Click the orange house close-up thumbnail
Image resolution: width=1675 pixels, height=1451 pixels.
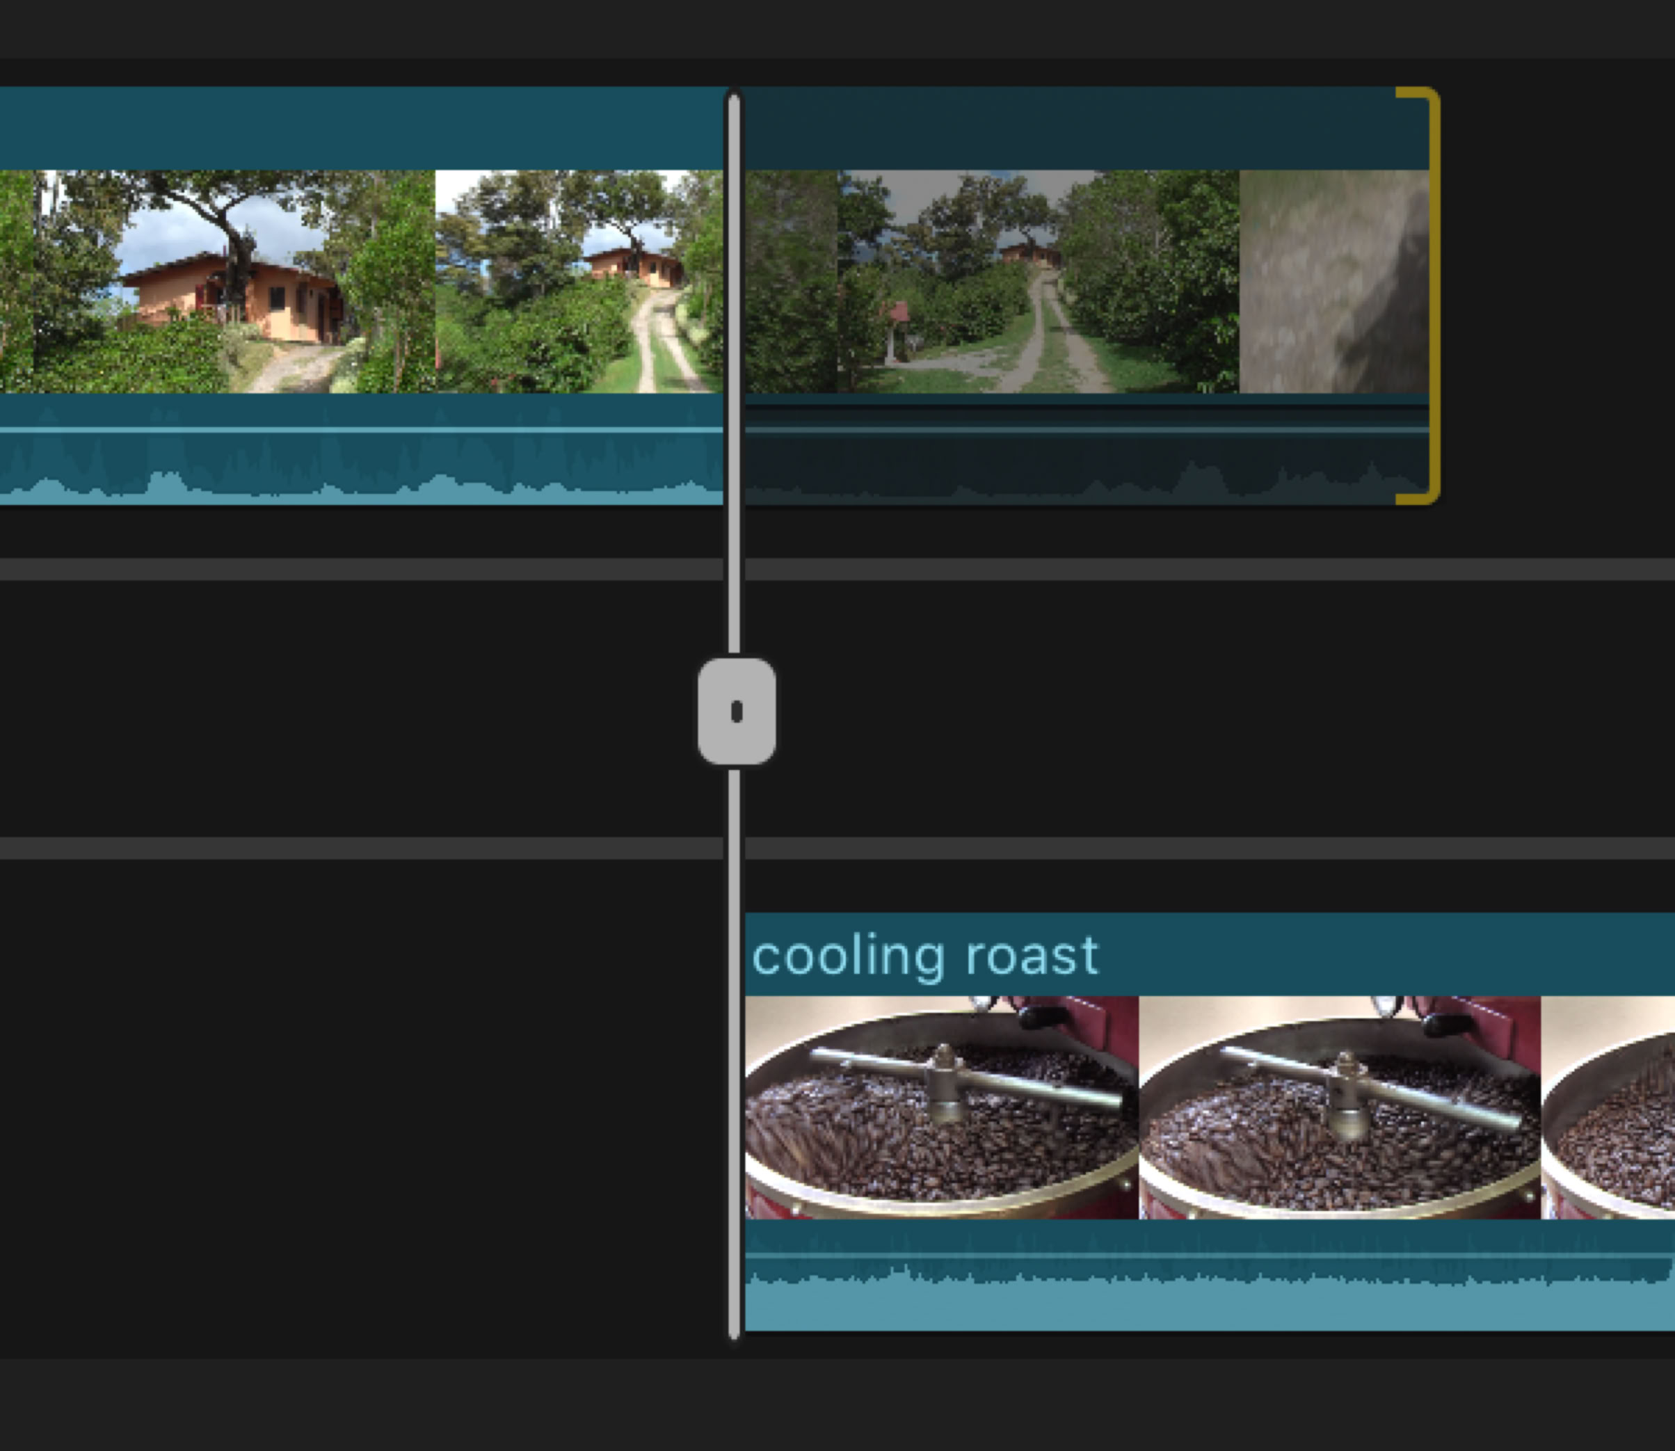(235, 282)
